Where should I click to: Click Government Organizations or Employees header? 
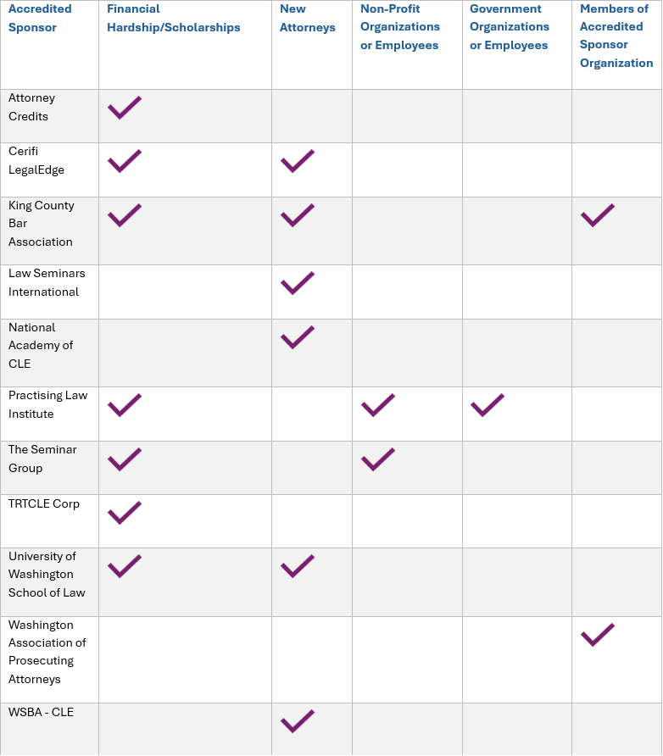click(510, 27)
